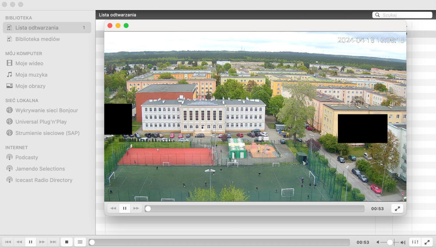Click fullscreen button in video window
Screen dimensions: 436x248
(x=397, y=209)
